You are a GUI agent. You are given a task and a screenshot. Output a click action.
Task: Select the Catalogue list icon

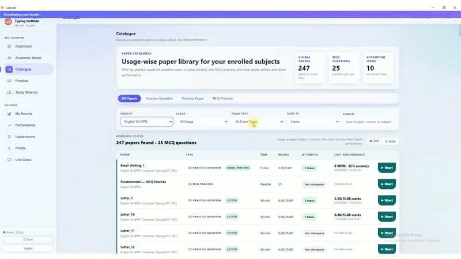tap(9, 69)
